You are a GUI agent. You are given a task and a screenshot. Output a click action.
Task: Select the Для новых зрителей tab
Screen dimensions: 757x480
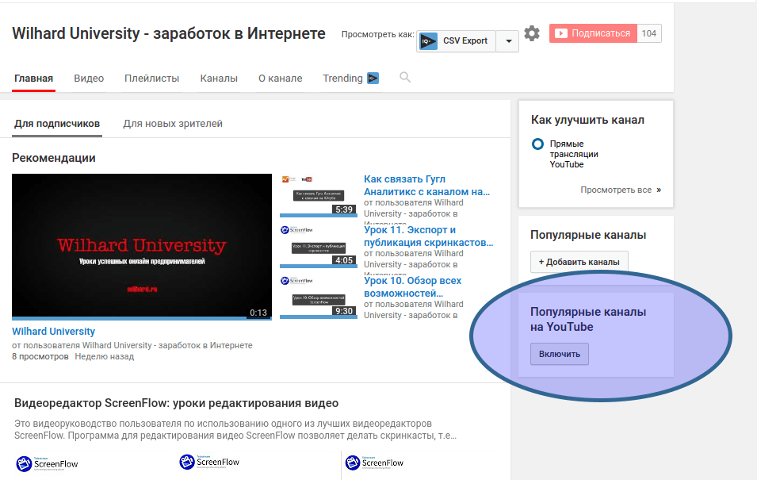click(173, 124)
